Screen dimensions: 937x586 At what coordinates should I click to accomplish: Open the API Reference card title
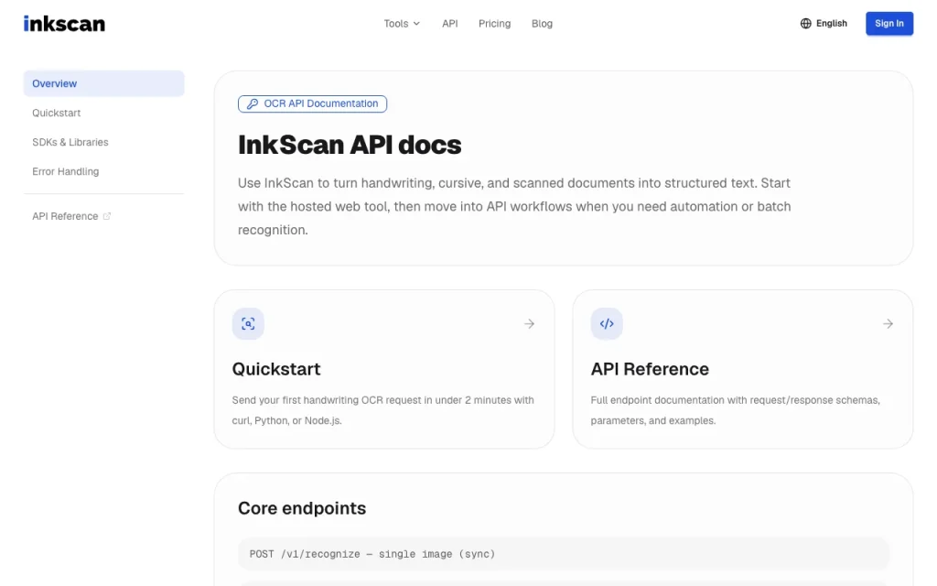(x=650, y=369)
